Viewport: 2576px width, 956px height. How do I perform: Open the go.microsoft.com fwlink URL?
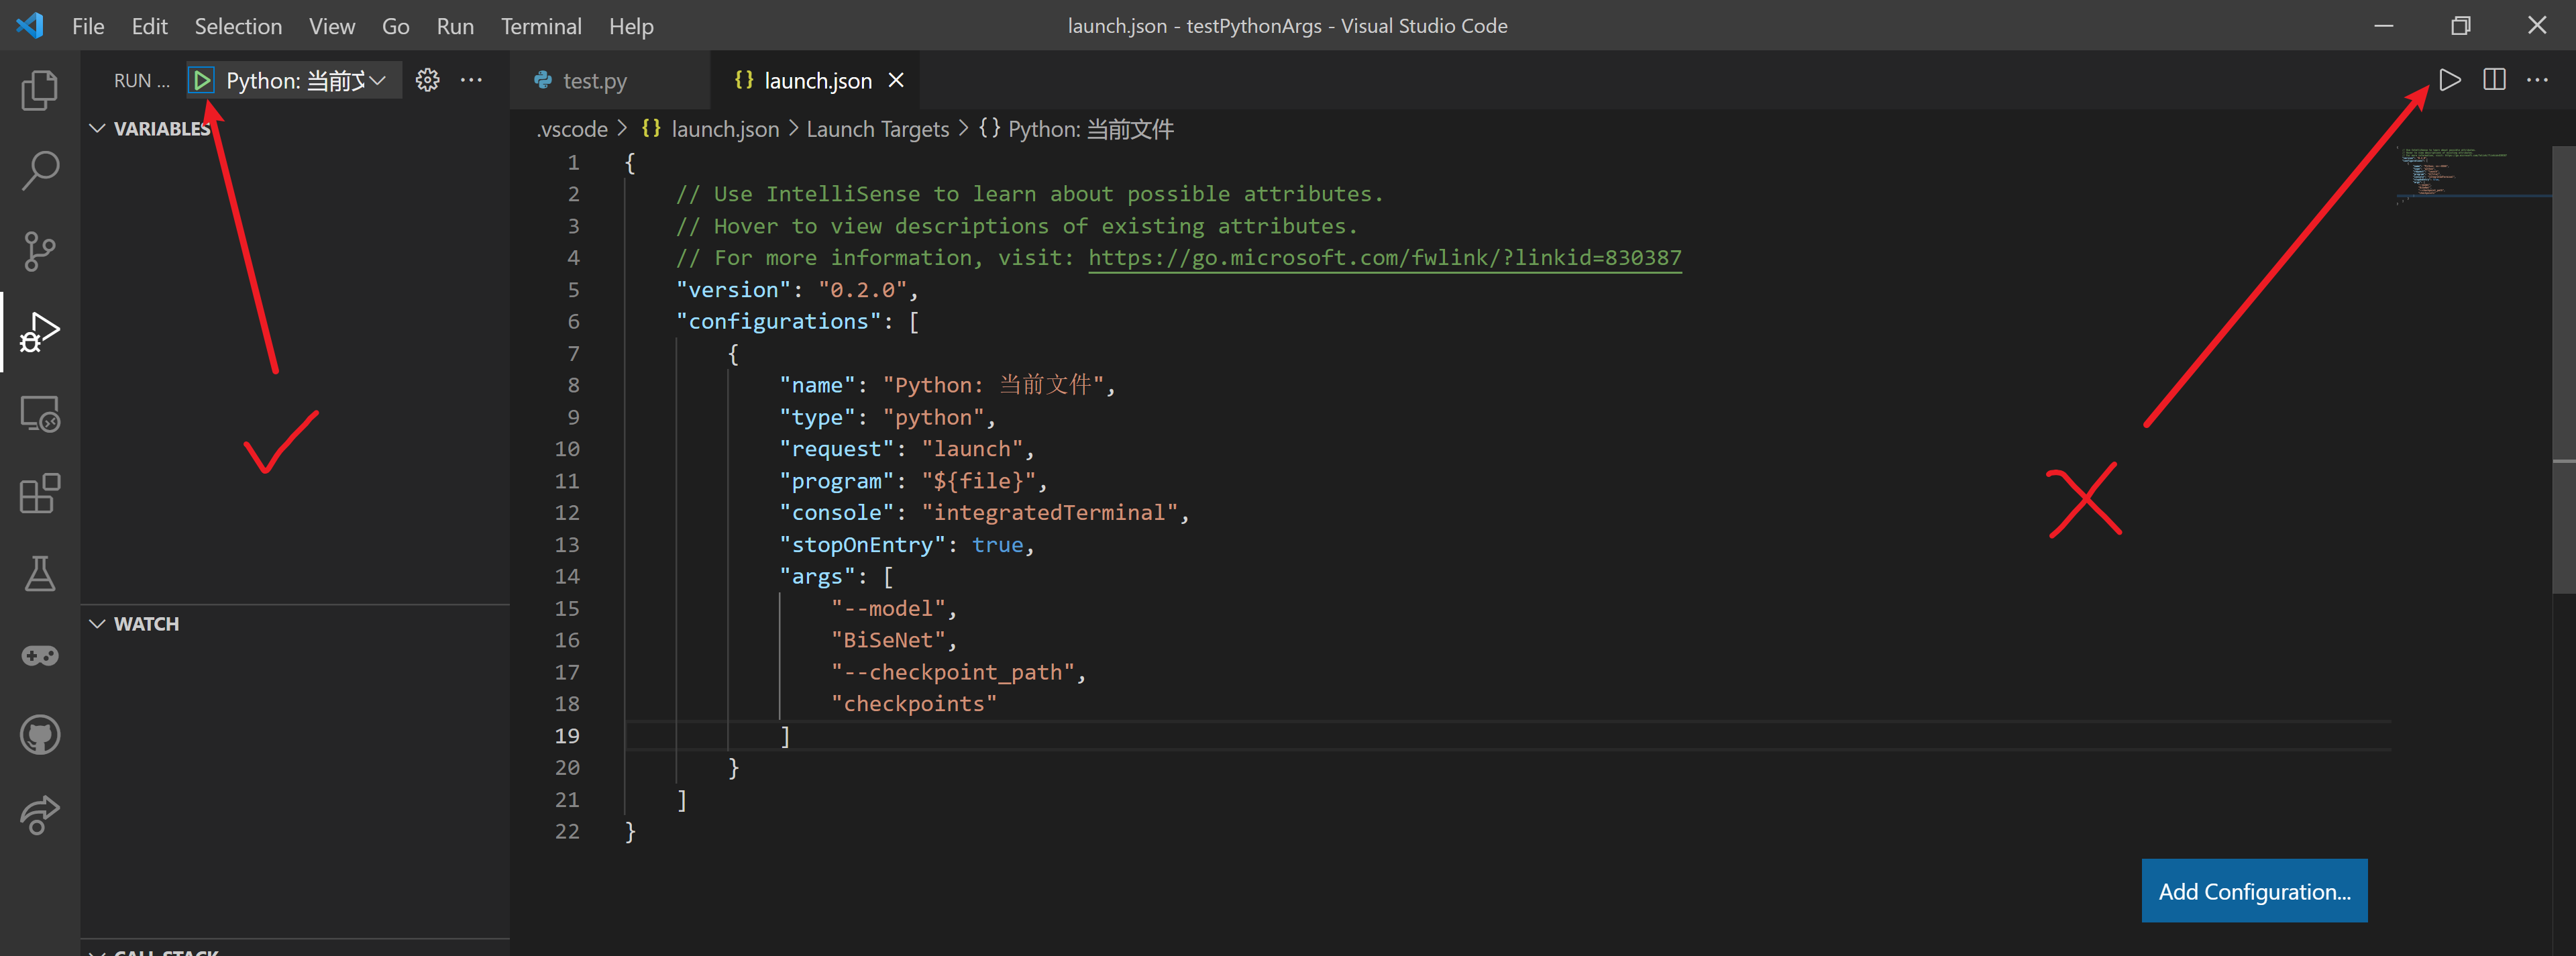pyautogui.click(x=1384, y=258)
